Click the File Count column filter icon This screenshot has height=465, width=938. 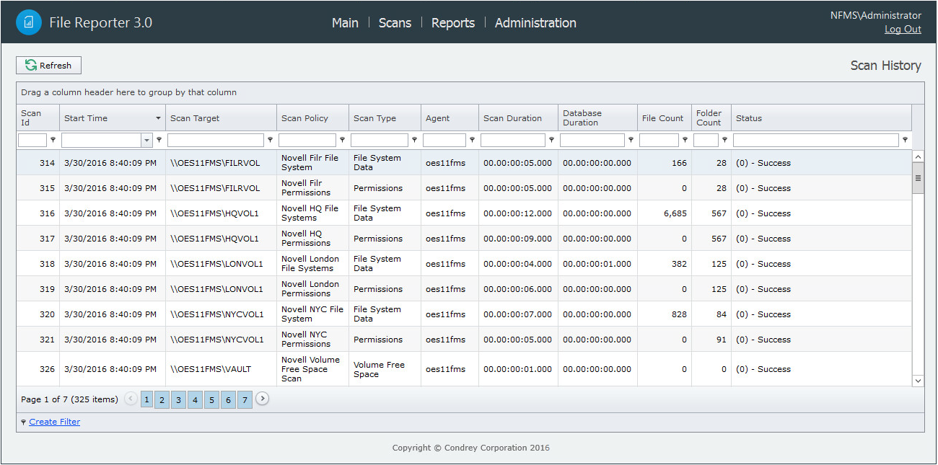685,141
